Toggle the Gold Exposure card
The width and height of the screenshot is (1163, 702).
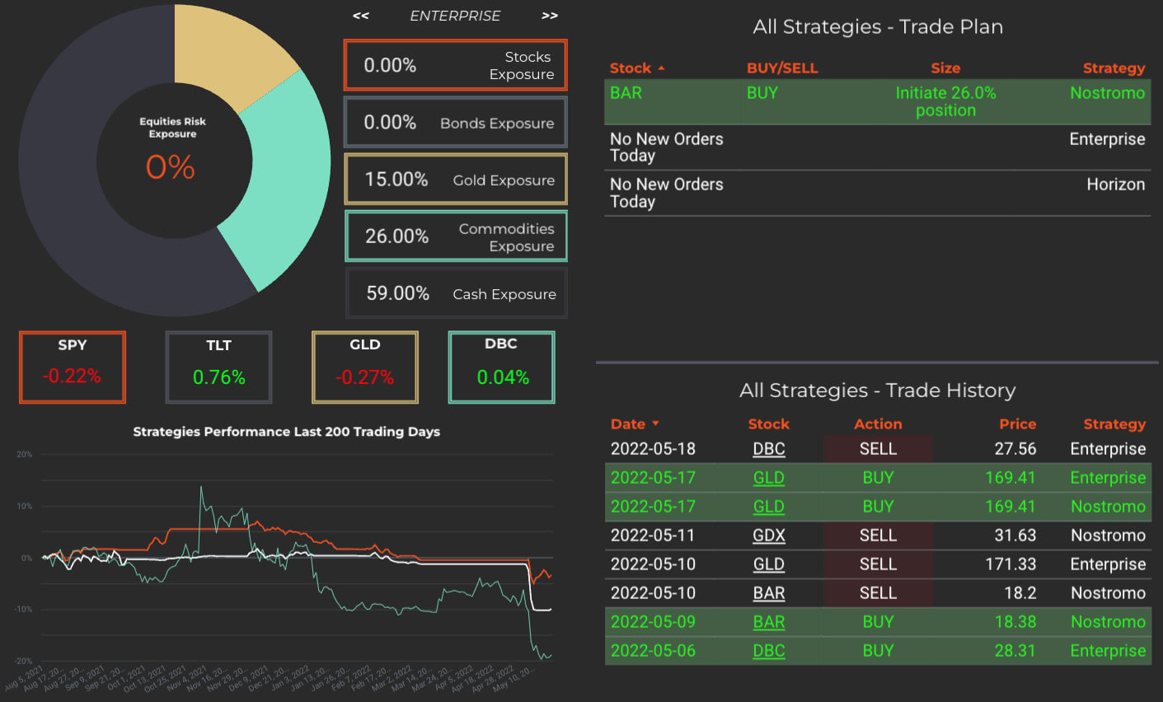pos(455,179)
